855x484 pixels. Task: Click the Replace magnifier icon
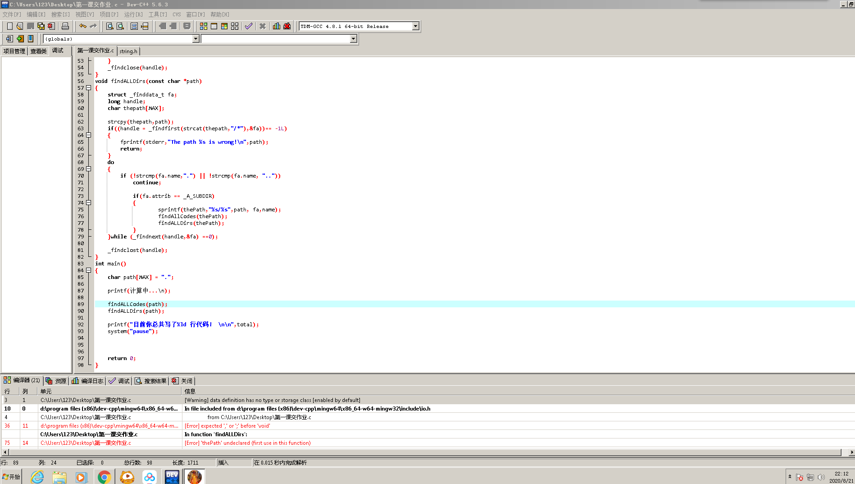[x=120, y=26]
